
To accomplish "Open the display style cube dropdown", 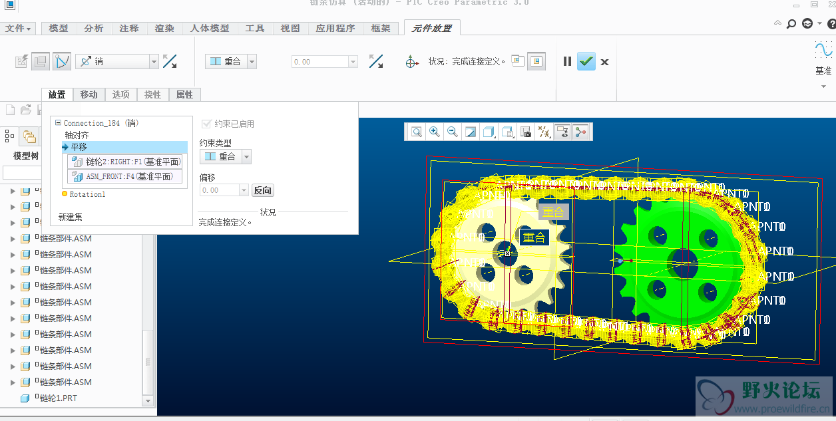I will [489, 132].
